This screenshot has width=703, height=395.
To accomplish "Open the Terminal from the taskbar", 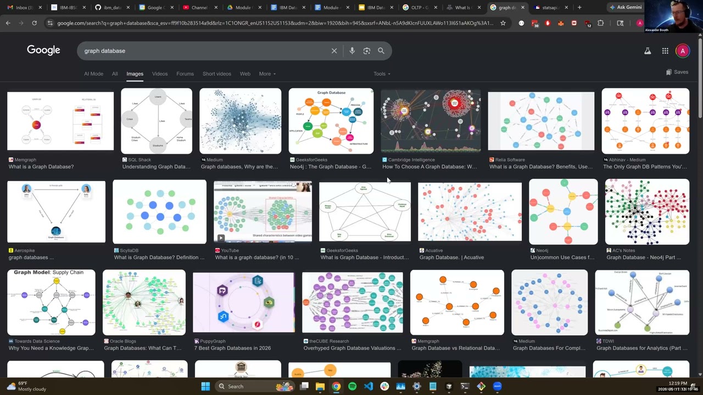I will point(465,386).
